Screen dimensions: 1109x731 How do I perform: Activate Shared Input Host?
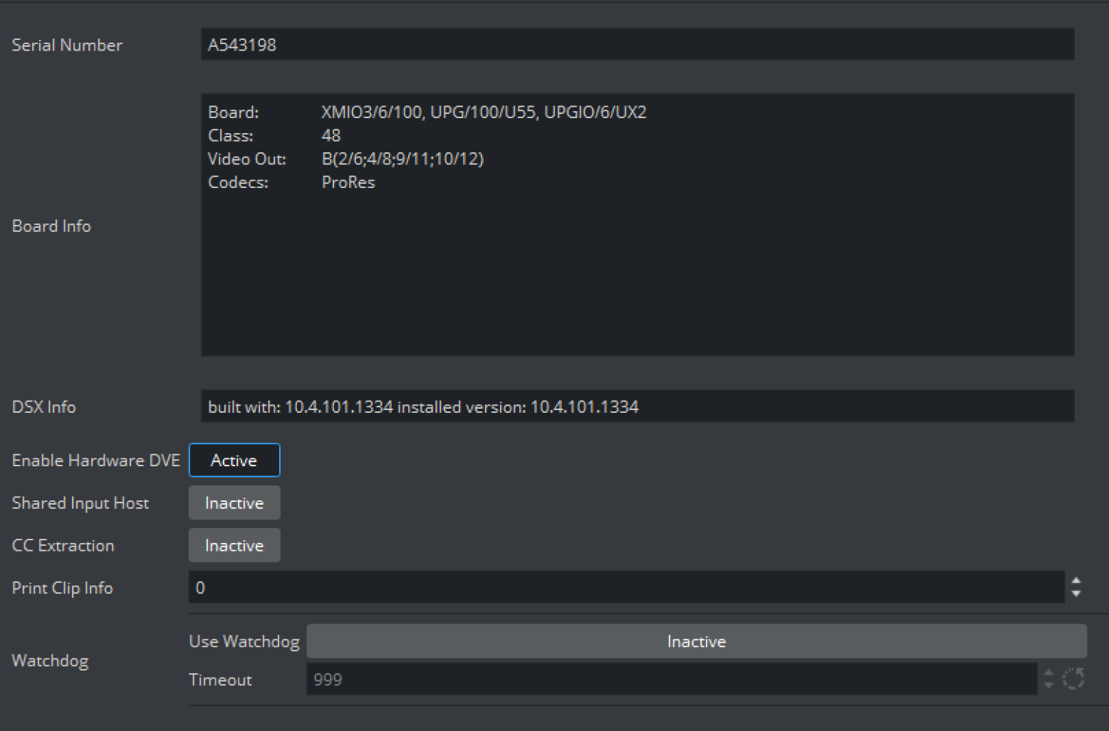click(x=234, y=503)
